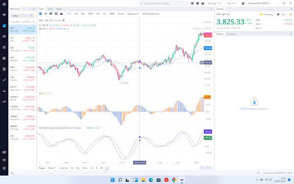Select NIFTY row in watchlist
Screen dimensions: 294x184
click(23, 88)
